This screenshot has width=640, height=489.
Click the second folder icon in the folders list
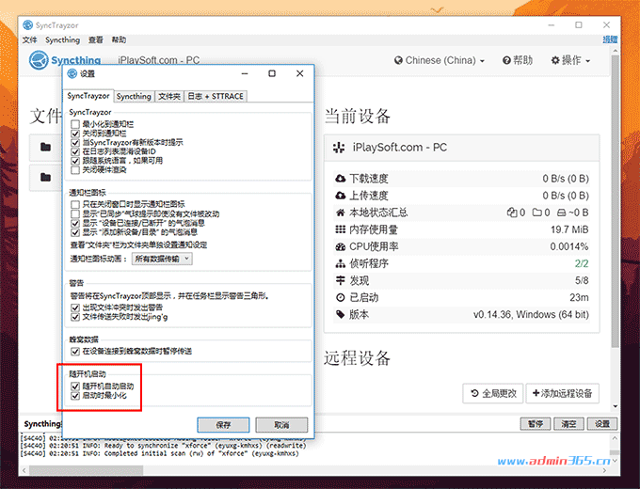click(x=46, y=177)
